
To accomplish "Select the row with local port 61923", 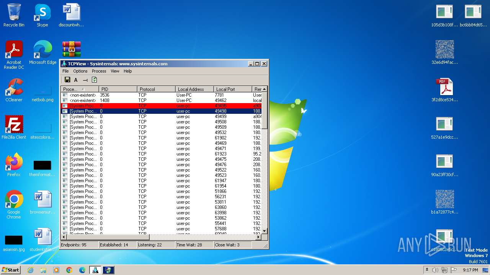I will point(161,154).
